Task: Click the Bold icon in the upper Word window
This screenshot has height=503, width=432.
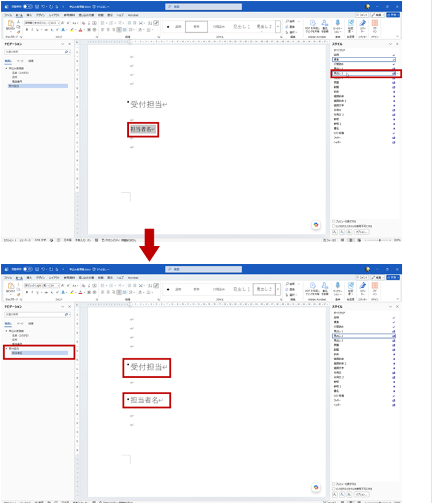Action: 27,30
